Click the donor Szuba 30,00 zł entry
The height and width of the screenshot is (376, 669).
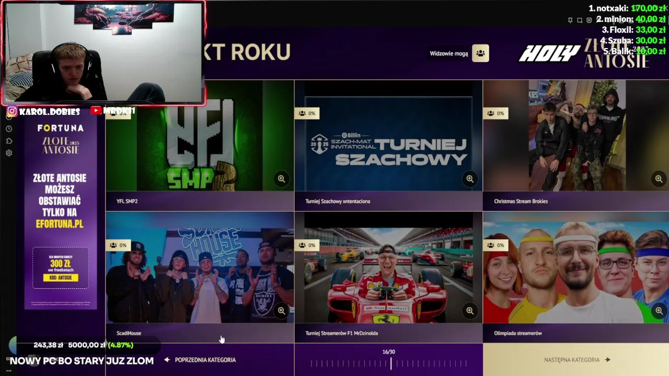632,41
